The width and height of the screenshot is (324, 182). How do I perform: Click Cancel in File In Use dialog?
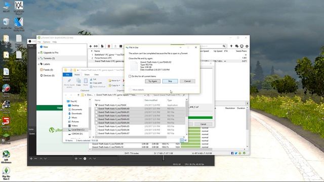coord(187,81)
